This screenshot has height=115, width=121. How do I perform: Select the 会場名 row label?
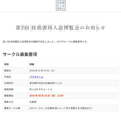[7, 77]
